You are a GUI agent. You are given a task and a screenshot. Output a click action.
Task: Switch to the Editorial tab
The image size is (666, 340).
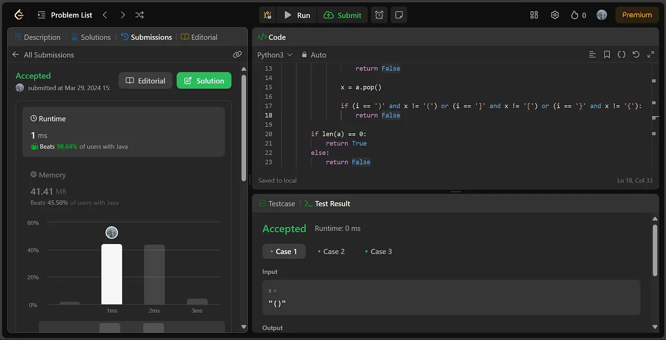coord(199,37)
